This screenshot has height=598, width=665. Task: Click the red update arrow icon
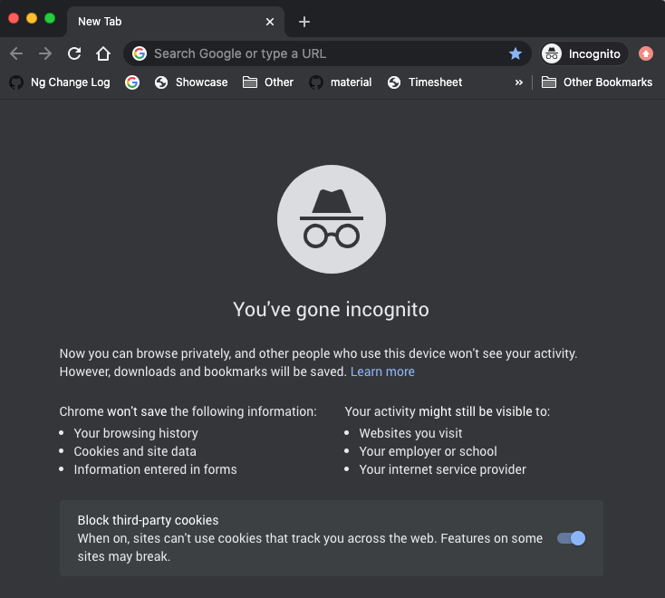(646, 53)
